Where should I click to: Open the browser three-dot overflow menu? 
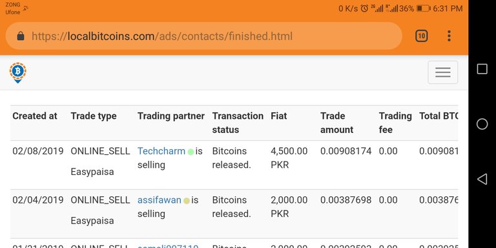[x=449, y=36]
